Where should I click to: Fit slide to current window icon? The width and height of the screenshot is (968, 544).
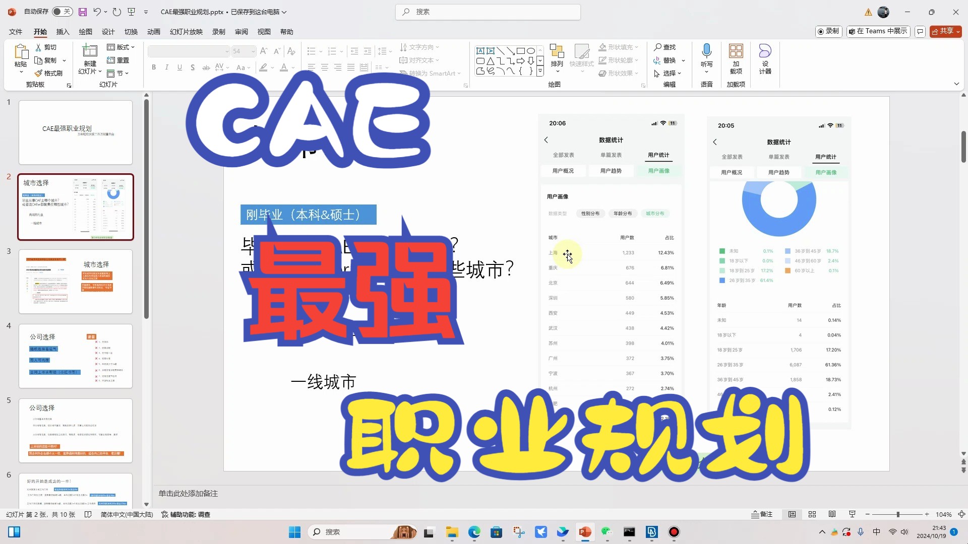pyautogui.click(x=961, y=514)
